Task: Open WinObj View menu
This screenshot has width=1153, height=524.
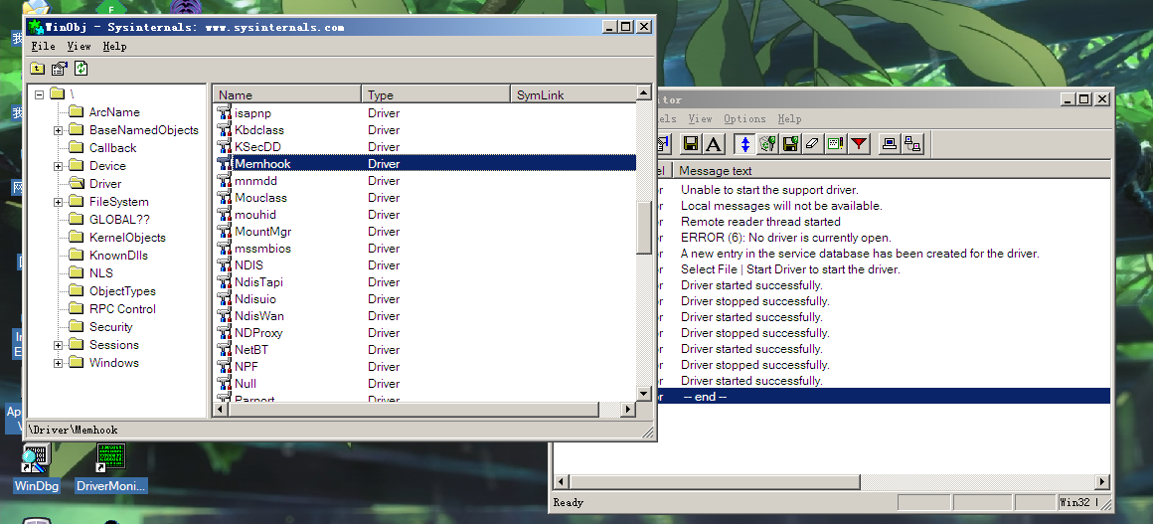Action: point(79,47)
